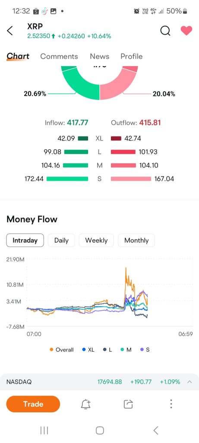Select the Monthly money flow period
The height and width of the screenshot is (443, 199).
coord(136,241)
